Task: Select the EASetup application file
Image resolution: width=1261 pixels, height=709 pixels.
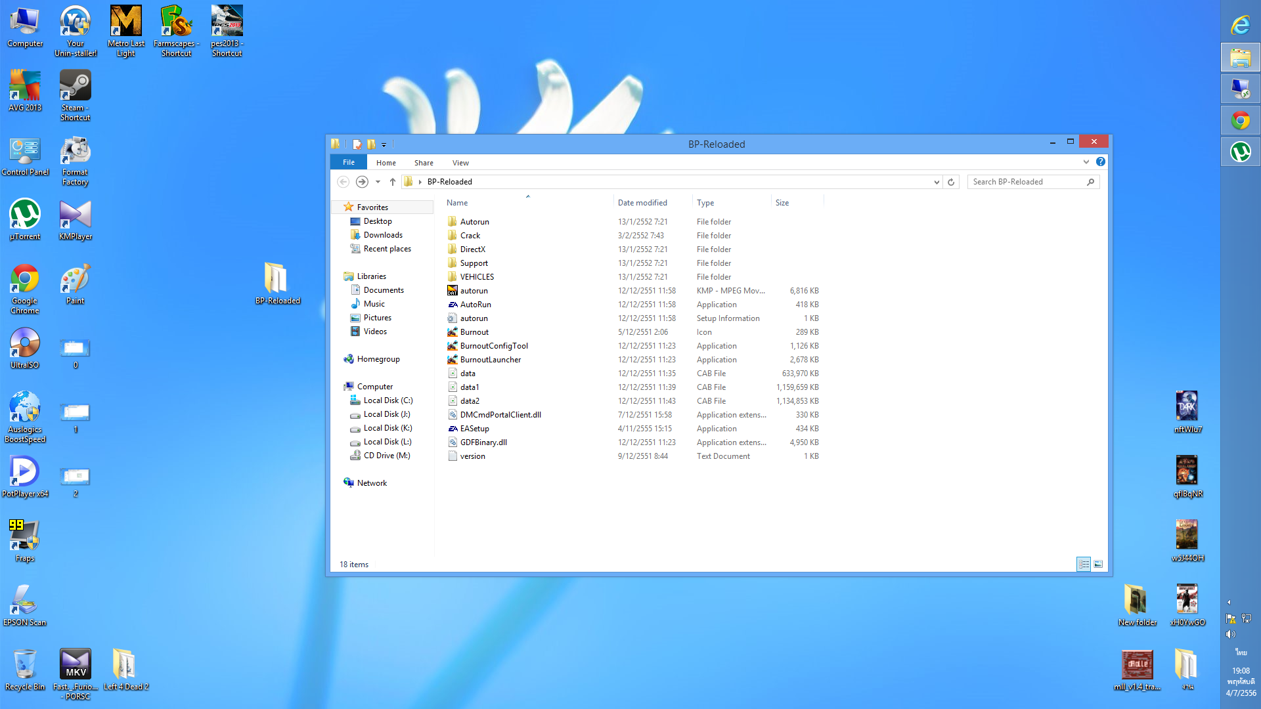Action: pyautogui.click(x=474, y=429)
